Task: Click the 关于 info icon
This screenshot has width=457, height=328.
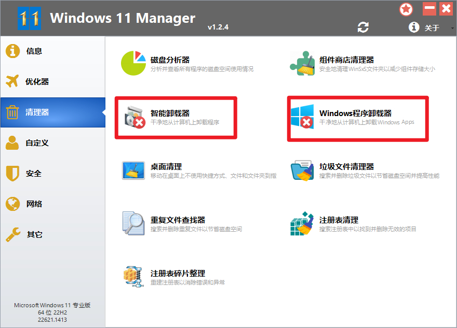Action: [x=414, y=27]
